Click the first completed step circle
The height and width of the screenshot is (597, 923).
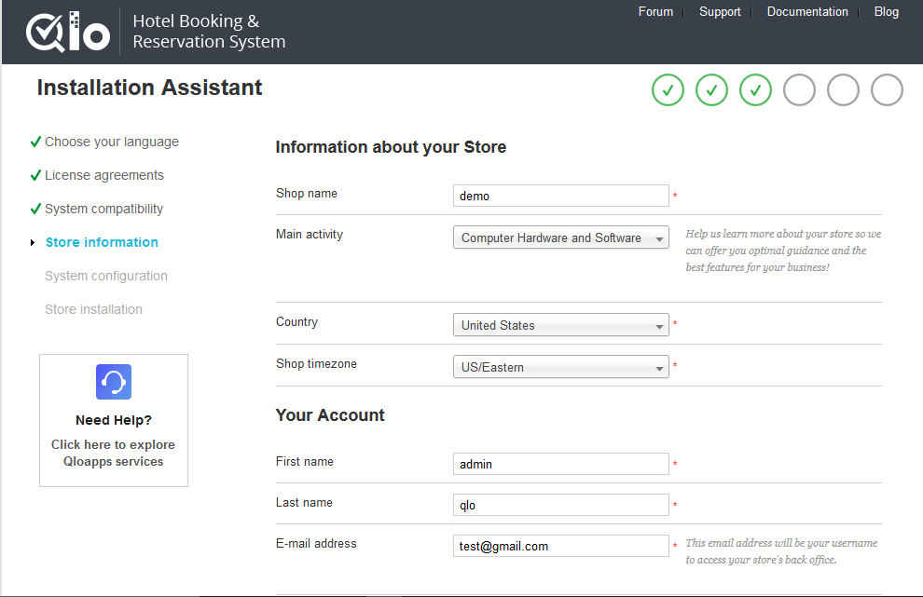pos(668,90)
